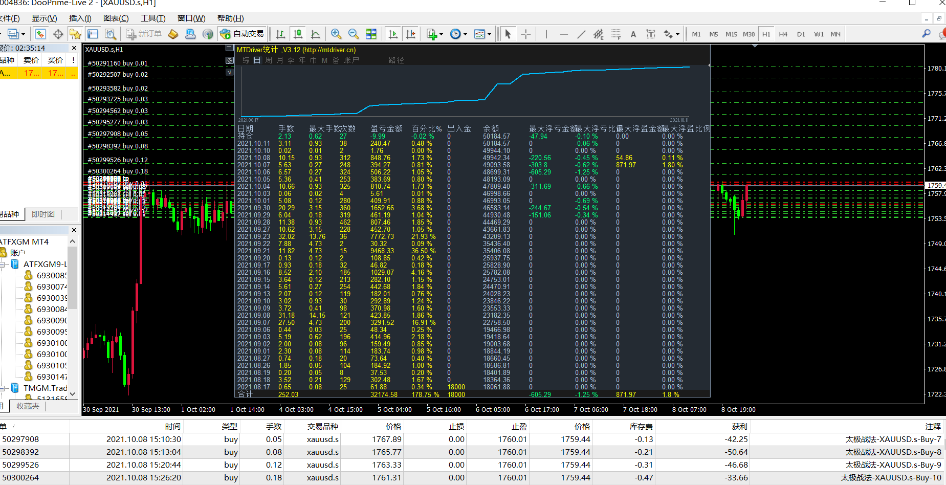
Task: Select the horizontal line drawing tool
Action: [x=564, y=34]
